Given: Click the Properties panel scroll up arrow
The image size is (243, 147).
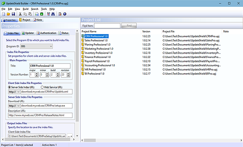Looking at the screenshot, I should point(77,31).
